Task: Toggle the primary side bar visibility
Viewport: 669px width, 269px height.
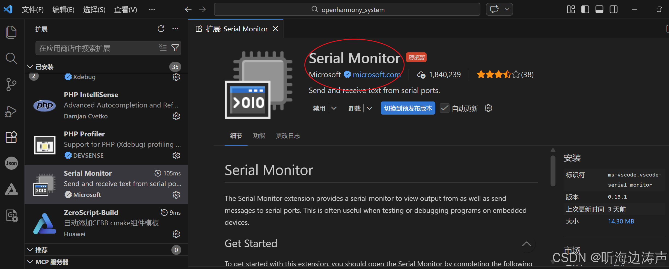Action: pos(585,10)
